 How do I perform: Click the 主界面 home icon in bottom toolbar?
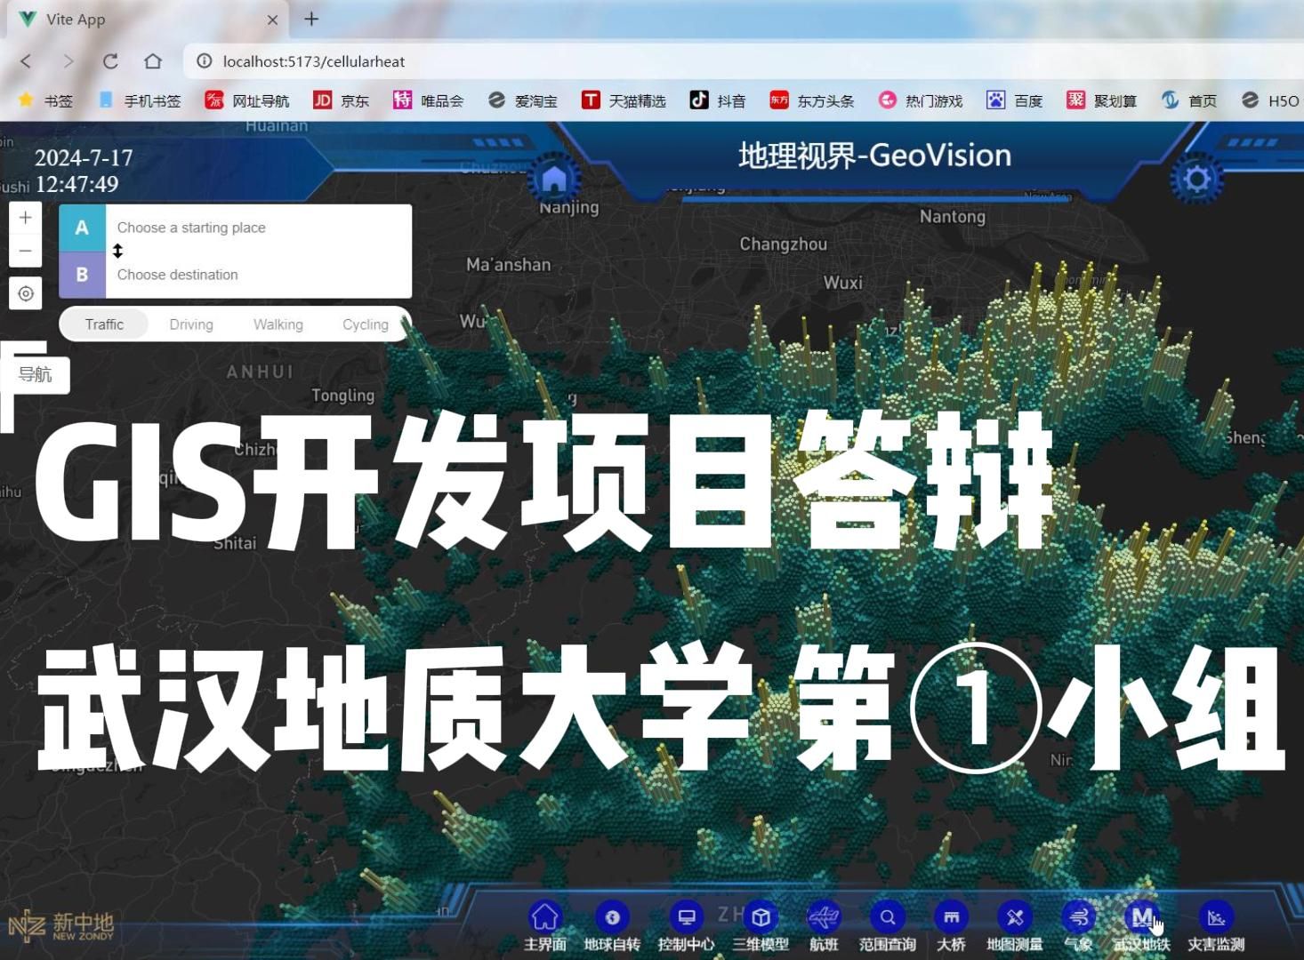click(544, 916)
